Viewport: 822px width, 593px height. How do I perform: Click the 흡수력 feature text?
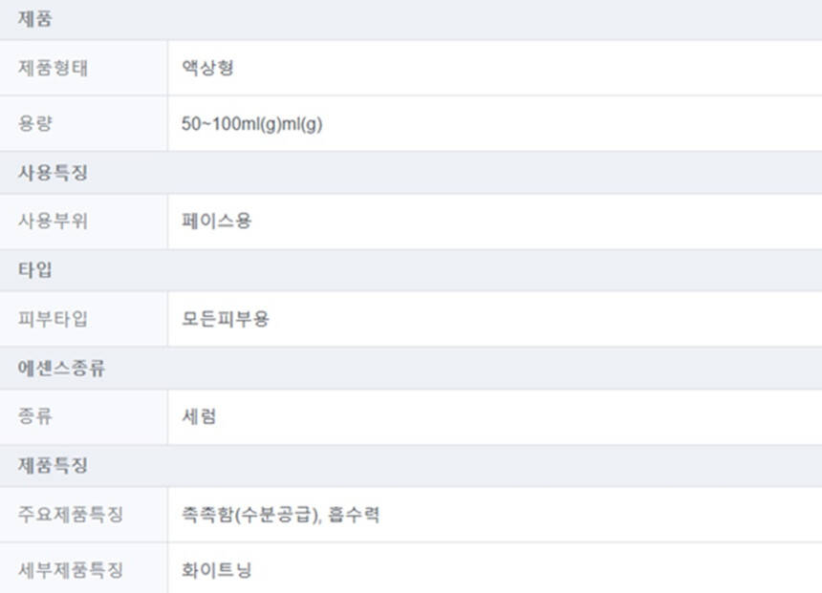(x=354, y=515)
